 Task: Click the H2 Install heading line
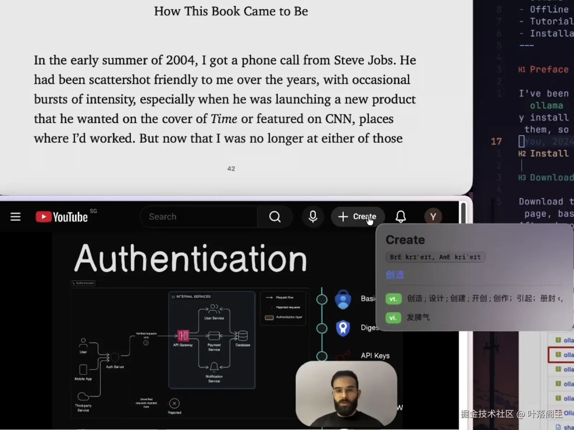(549, 154)
